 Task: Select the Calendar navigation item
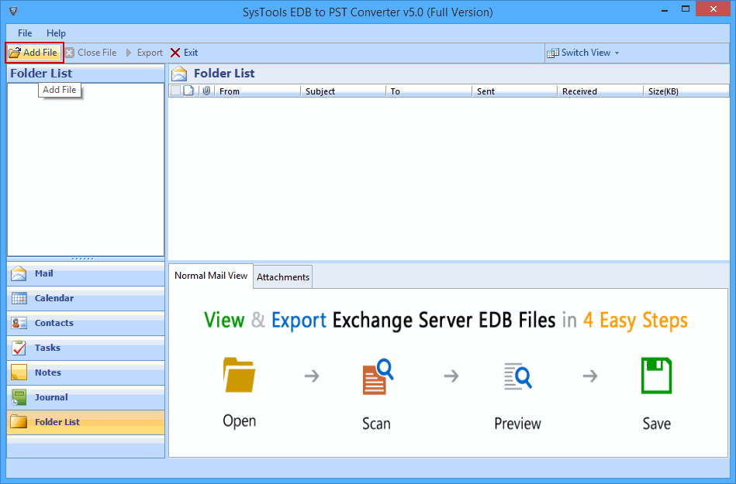point(86,298)
